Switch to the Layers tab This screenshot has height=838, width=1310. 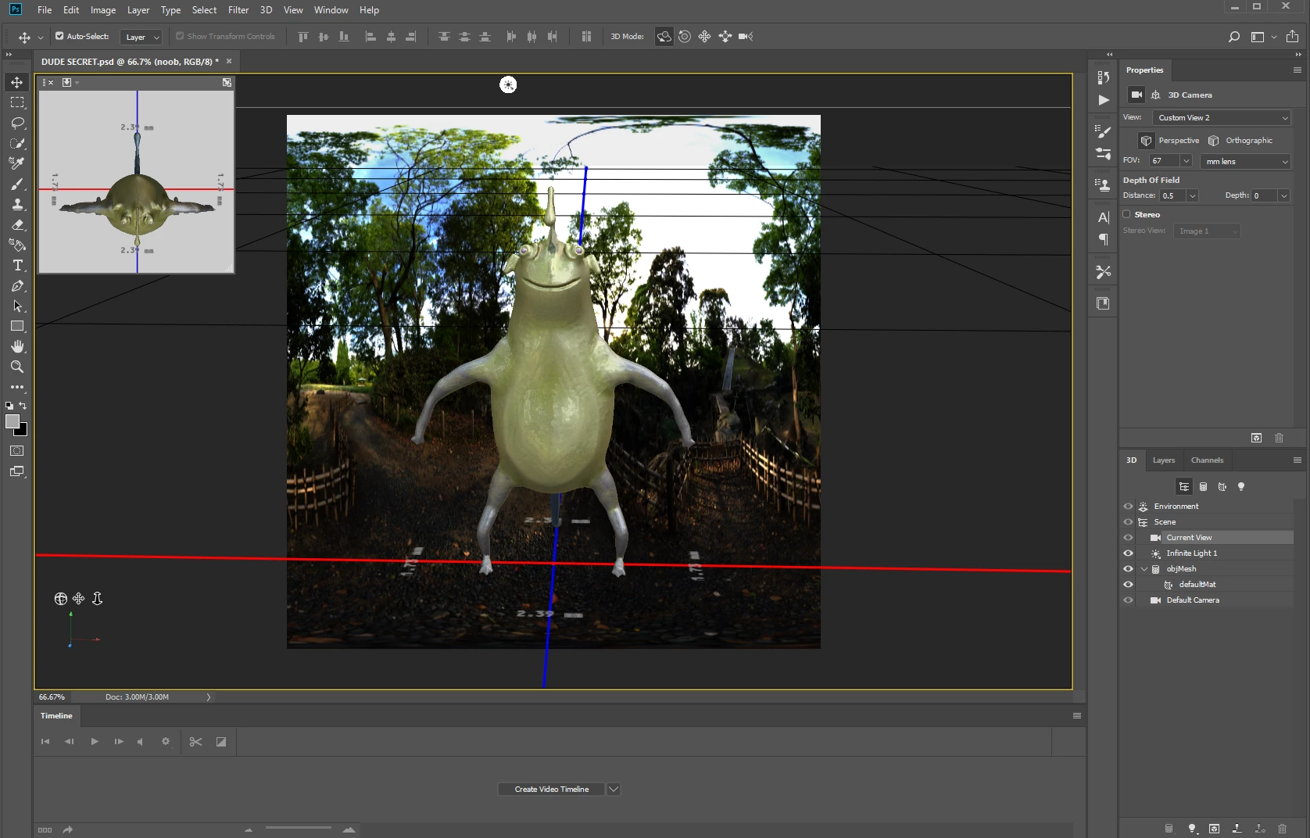[1163, 460]
